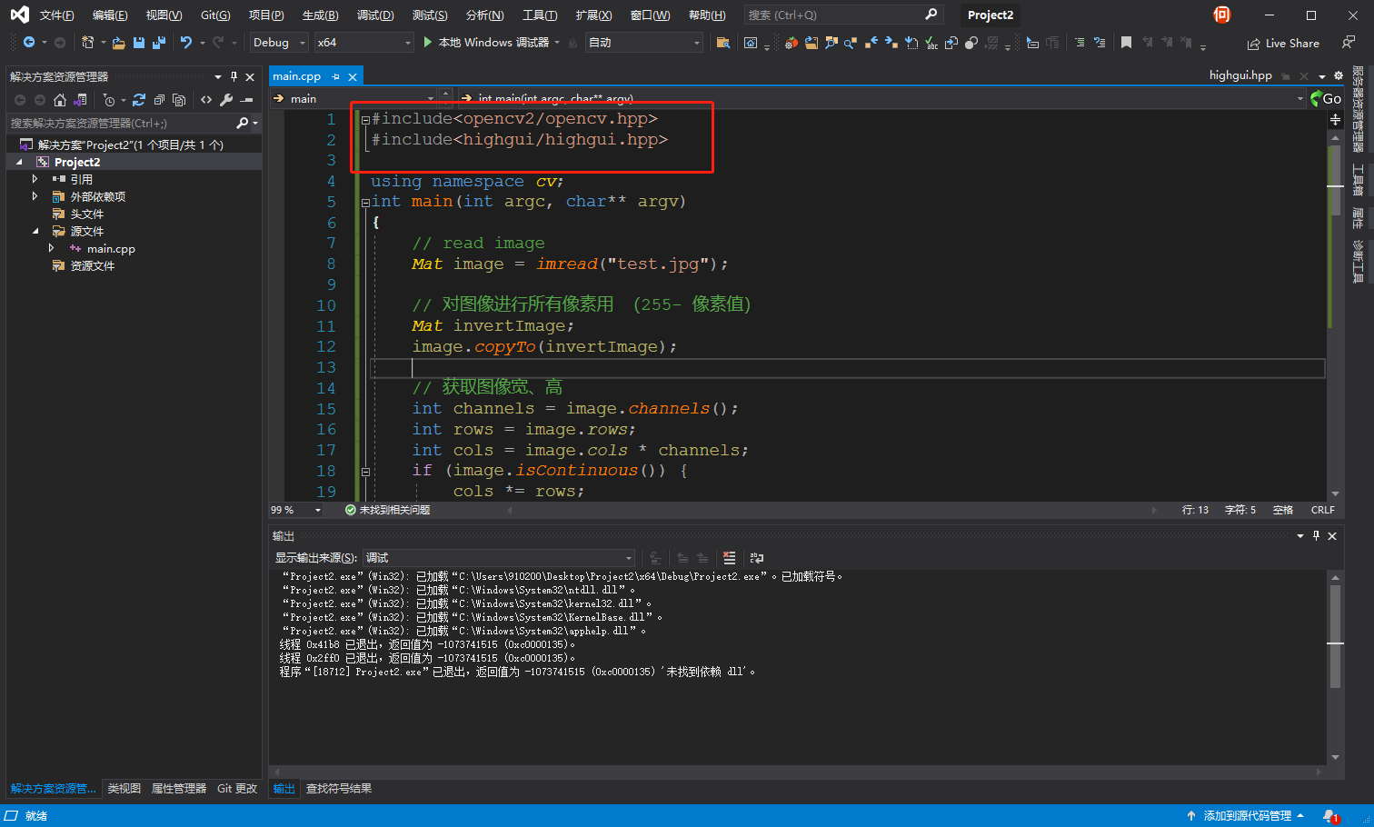Click the Save All toolbar icon
The width and height of the screenshot is (1374, 827).
159,43
